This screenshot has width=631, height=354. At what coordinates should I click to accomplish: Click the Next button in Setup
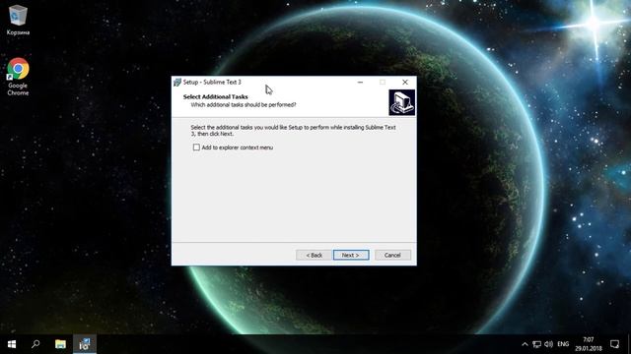(x=351, y=255)
